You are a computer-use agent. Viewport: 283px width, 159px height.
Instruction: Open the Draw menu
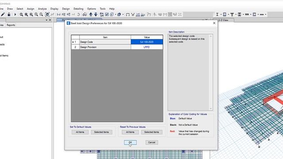(10, 9)
